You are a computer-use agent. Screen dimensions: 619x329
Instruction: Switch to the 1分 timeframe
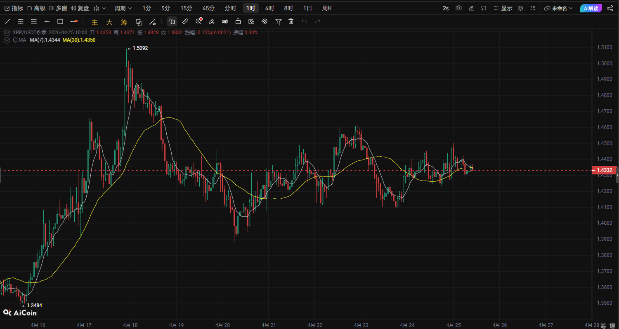pos(147,8)
